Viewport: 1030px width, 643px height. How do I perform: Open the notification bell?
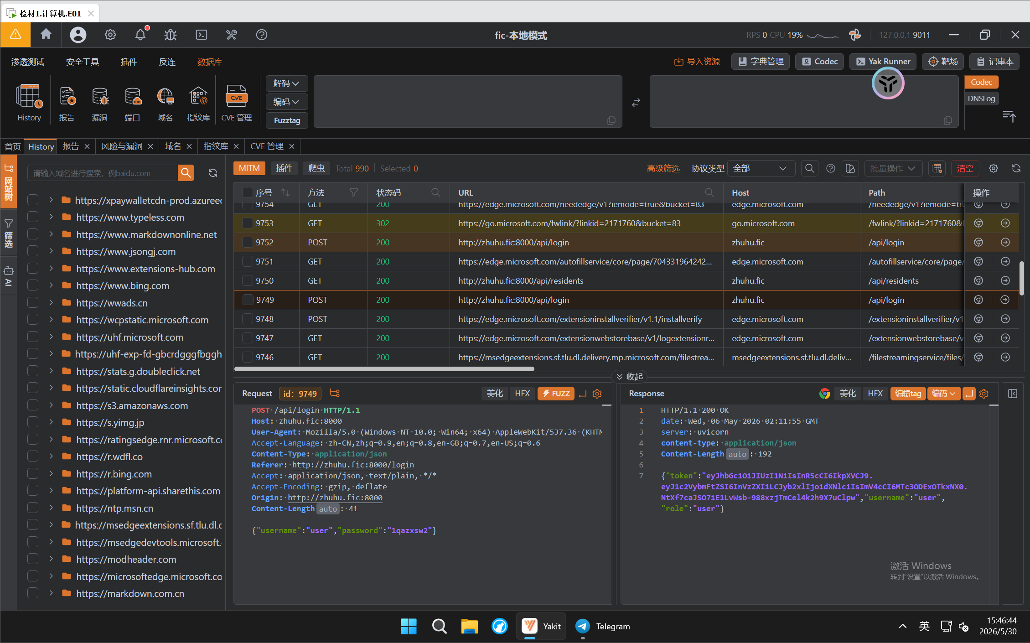140,35
